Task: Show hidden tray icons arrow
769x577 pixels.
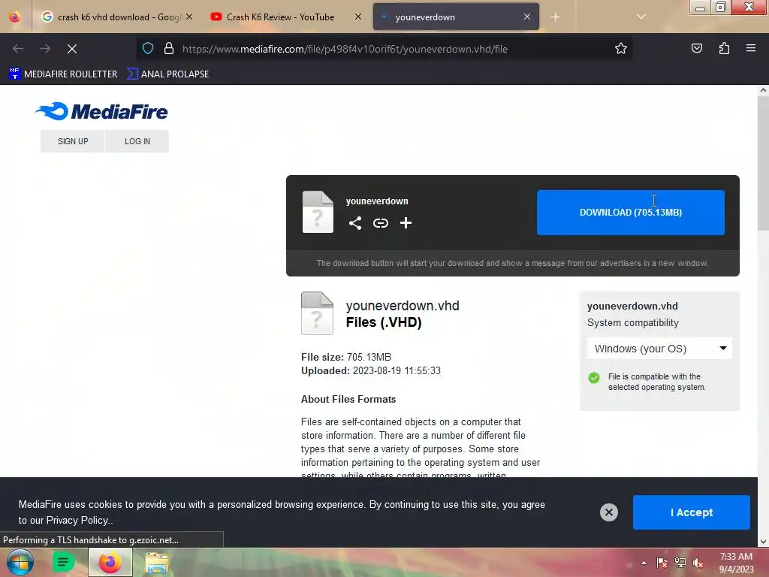Action: pyautogui.click(x=644, y=563)
